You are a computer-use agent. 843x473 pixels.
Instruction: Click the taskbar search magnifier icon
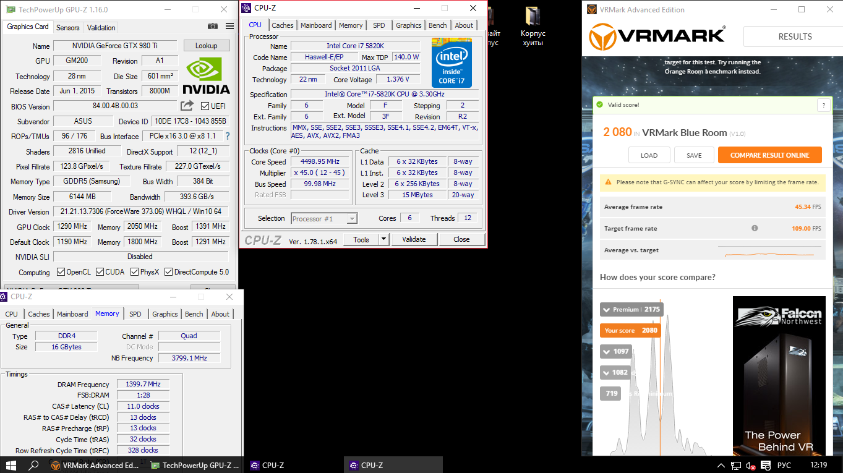point(34,465)
